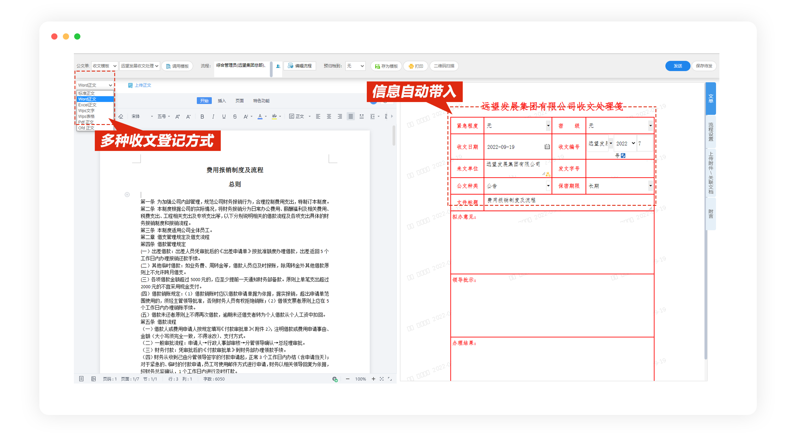Screen dimensions: 797x437
Task: Toggle bold formatting in the editor
Action: 202,116
